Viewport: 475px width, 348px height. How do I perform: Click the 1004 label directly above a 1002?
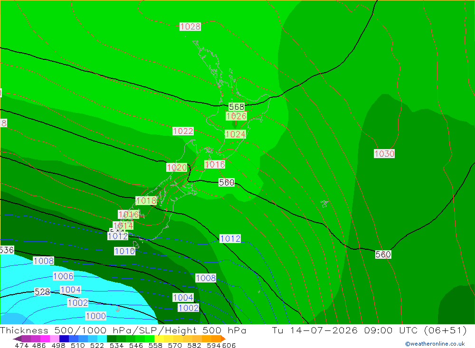tap(183, 298)
